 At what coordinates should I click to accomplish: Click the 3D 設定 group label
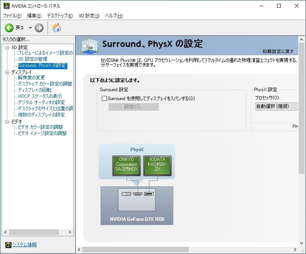(19, 48)
